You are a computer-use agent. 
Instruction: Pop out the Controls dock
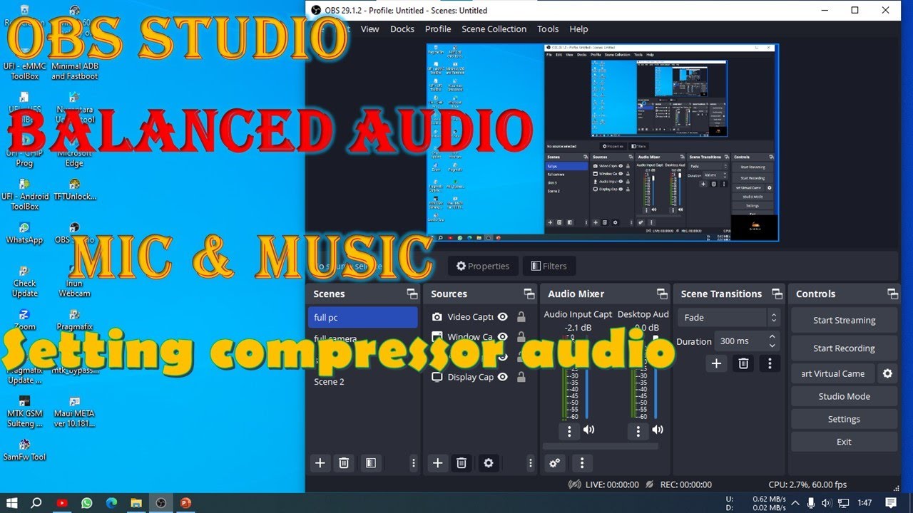892,294
